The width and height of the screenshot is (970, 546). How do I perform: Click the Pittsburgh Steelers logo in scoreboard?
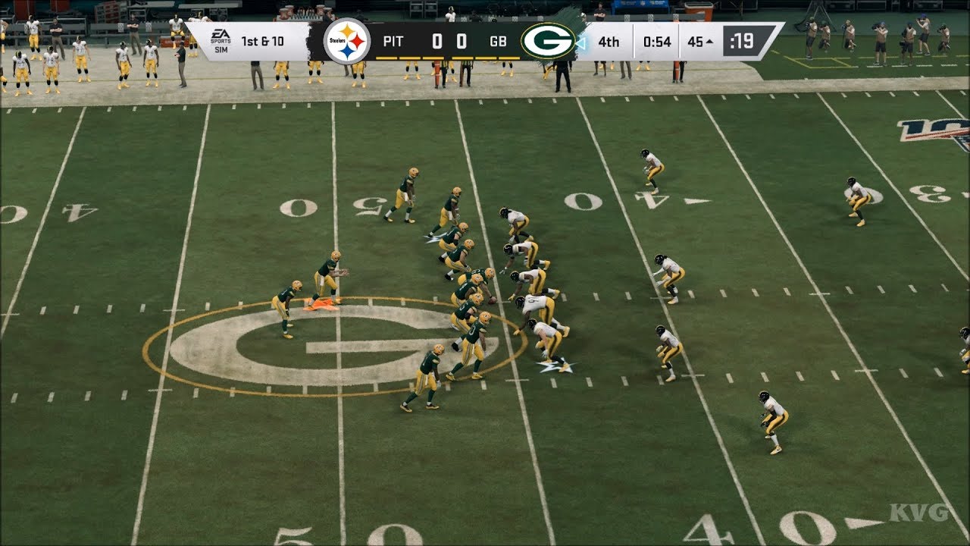(347, 41)
